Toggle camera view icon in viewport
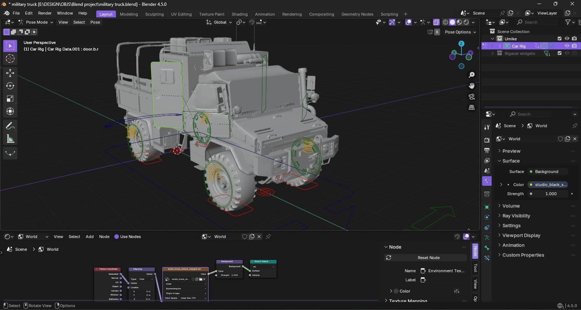 [472, 97]
